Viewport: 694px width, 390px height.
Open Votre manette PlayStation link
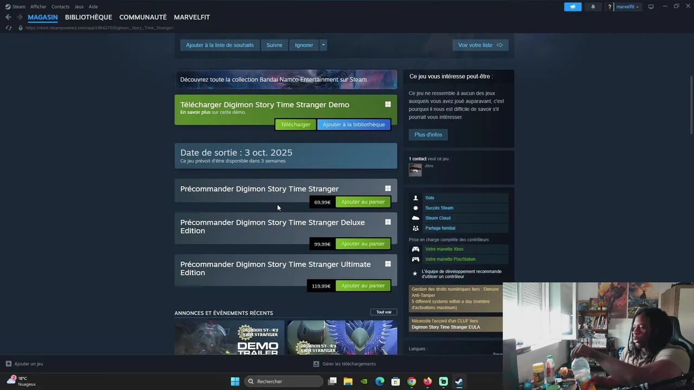click(450, 259)
